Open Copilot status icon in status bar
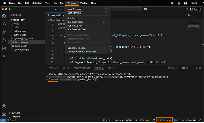Viewport: 204px width, 123px height. point(154,120)
